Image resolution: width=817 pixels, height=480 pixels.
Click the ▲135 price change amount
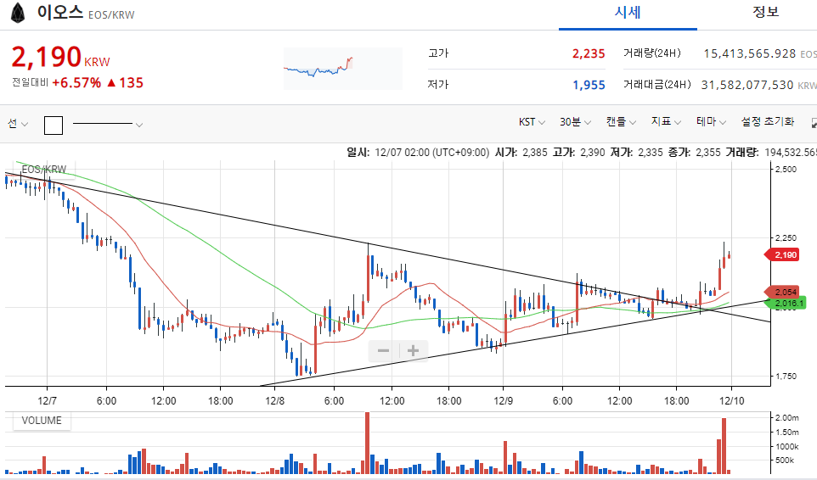pyautogui.click(x=125, y=83)
